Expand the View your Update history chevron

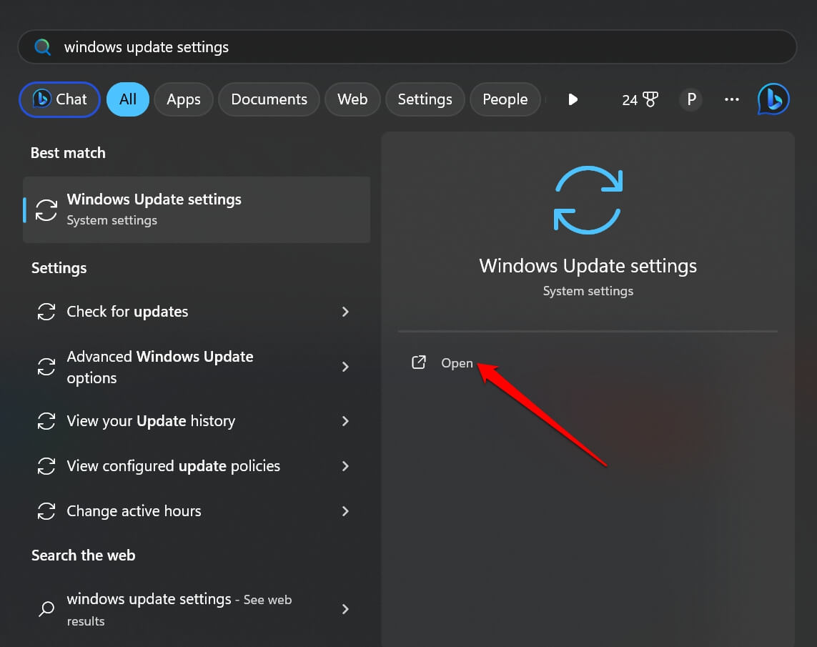[x=345, y=421]
